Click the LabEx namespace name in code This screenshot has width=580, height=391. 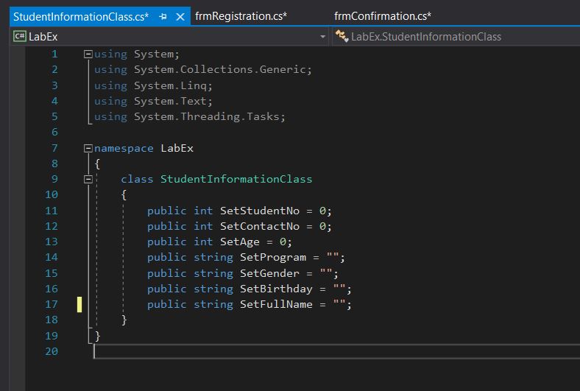point(177,149)
